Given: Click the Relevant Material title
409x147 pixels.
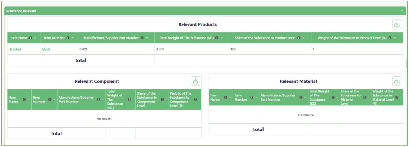Looking at the screenshot, I should (298, 81).
